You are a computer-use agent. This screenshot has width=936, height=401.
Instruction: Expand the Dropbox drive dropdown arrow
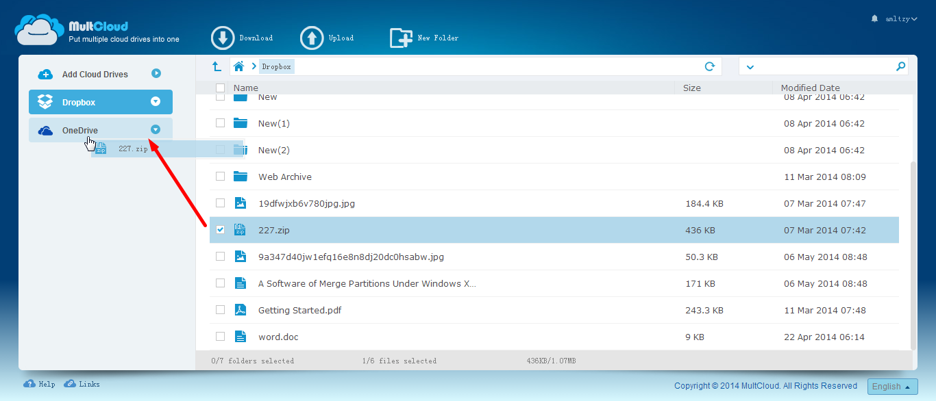(156, 101)
